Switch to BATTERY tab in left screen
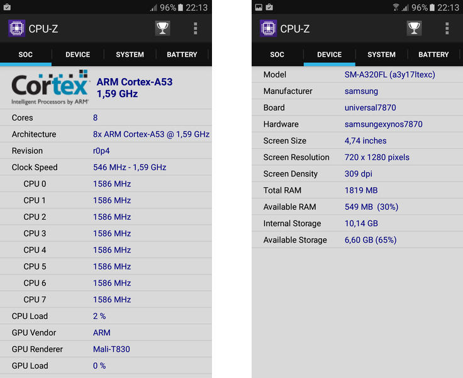 182,54
